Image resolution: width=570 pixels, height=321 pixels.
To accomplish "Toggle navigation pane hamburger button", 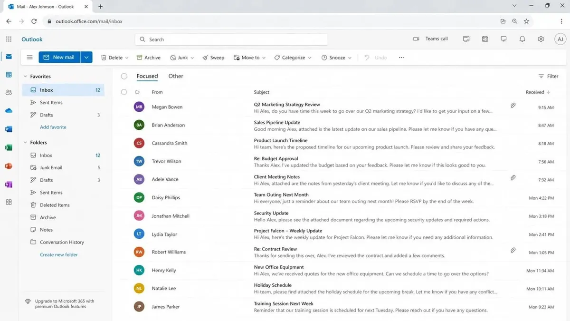I will (29, 58).
